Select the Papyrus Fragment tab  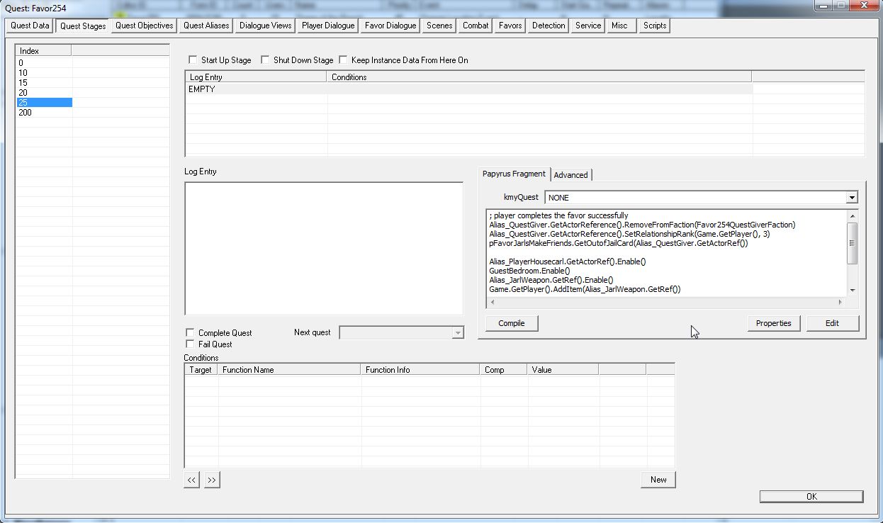[514, 174]
